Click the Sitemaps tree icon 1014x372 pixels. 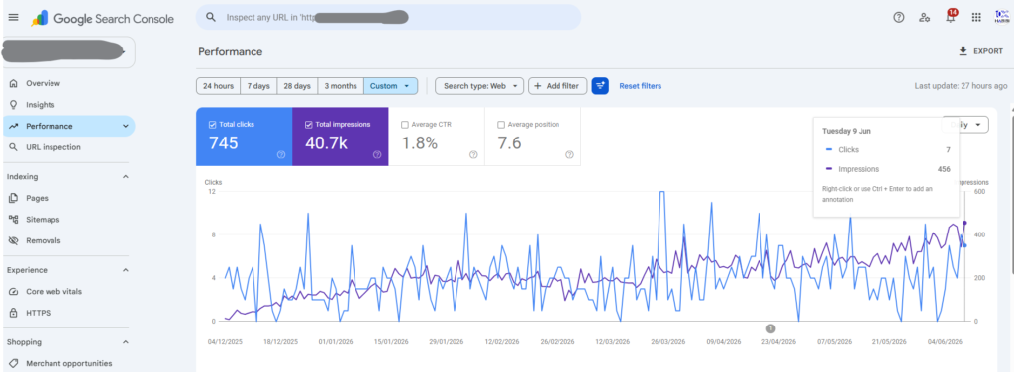pos(13,220)
